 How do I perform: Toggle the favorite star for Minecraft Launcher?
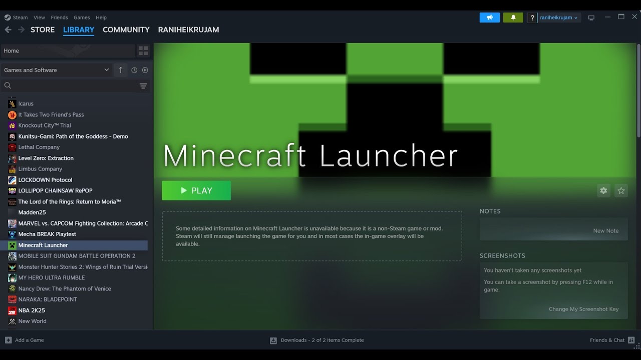(x=621, y=190)
